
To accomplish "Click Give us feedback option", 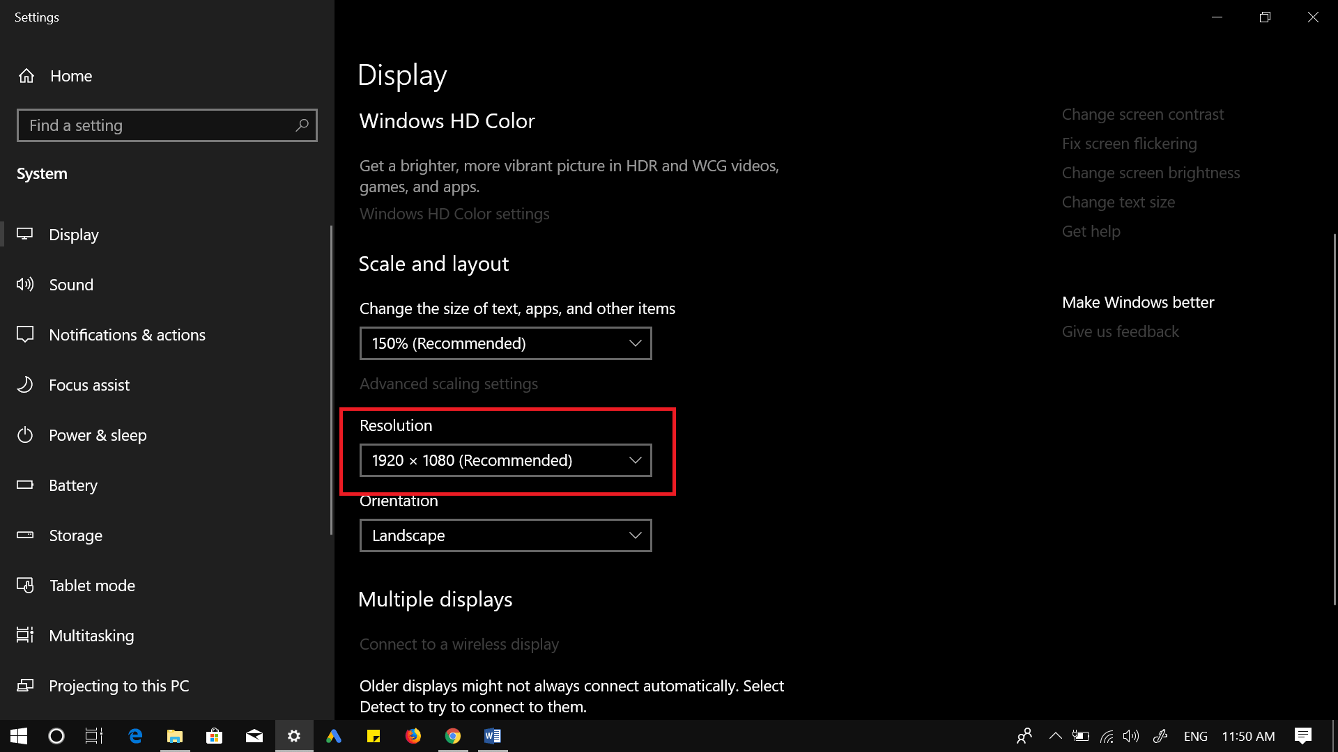I will click(1120, 331).
